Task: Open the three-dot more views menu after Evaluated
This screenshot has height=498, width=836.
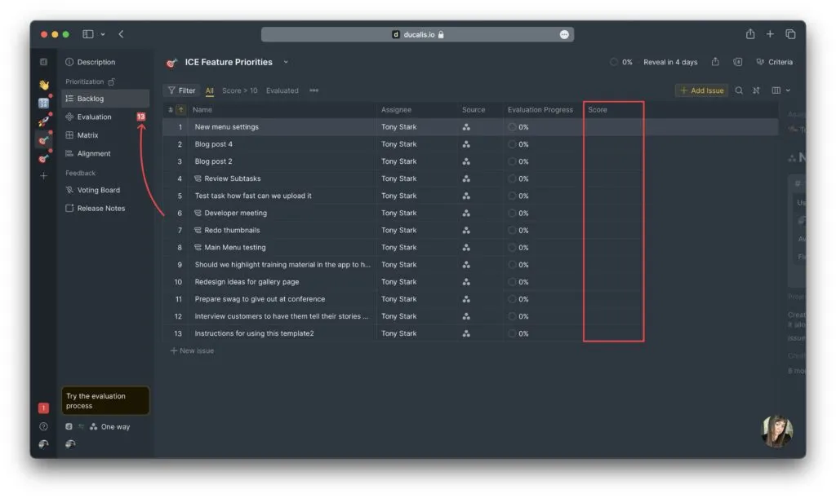Action: point(313,90)
